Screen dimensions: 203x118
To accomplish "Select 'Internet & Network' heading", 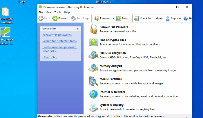I will pyautogui.click(x=112, y=92).
